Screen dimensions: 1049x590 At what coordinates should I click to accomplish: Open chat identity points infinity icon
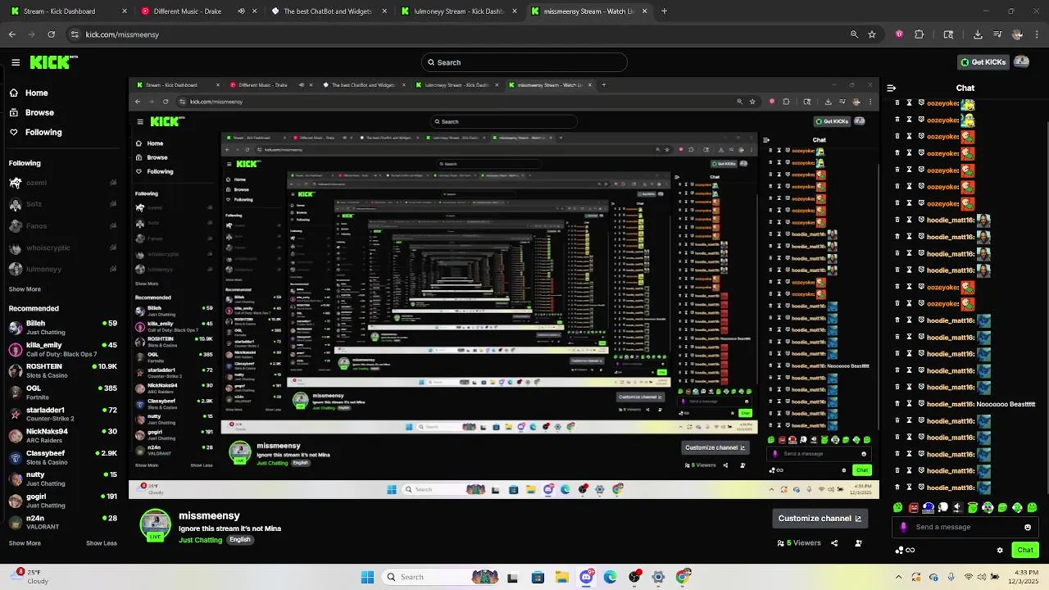pyautogui.click(x=905, y=550)
